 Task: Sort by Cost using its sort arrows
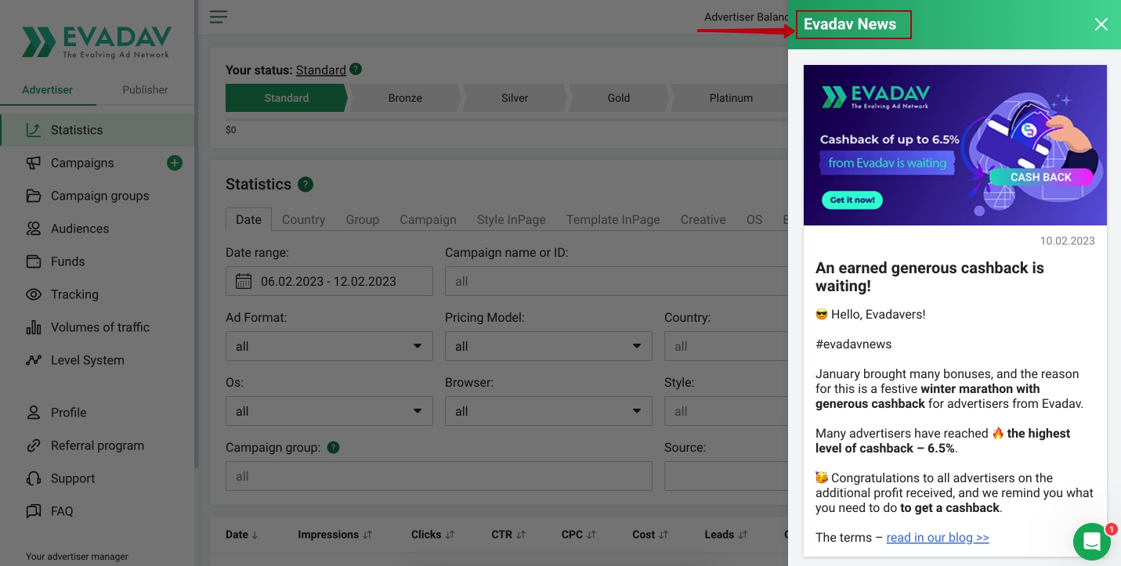point(663,535)
